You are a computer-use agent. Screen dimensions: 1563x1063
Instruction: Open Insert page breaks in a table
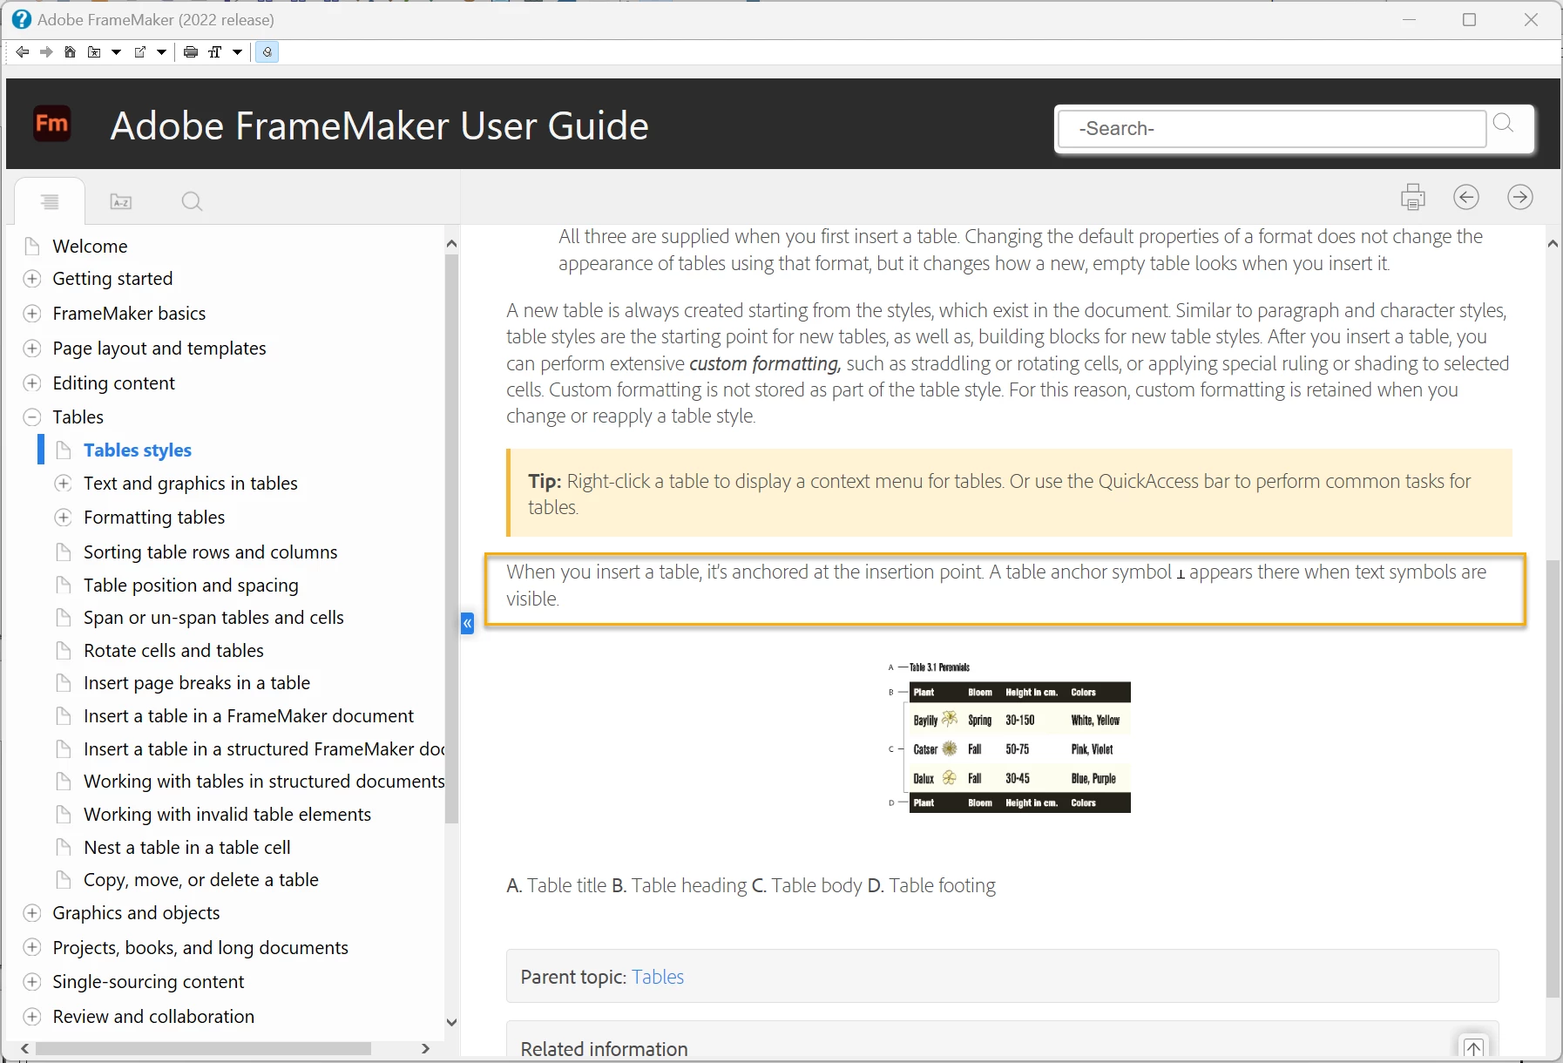(x=197, y=683)
